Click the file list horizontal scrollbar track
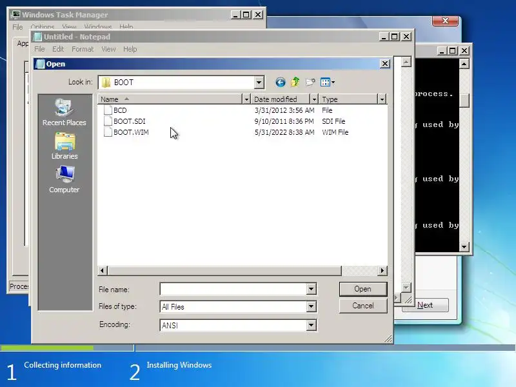 coord(359,270)
